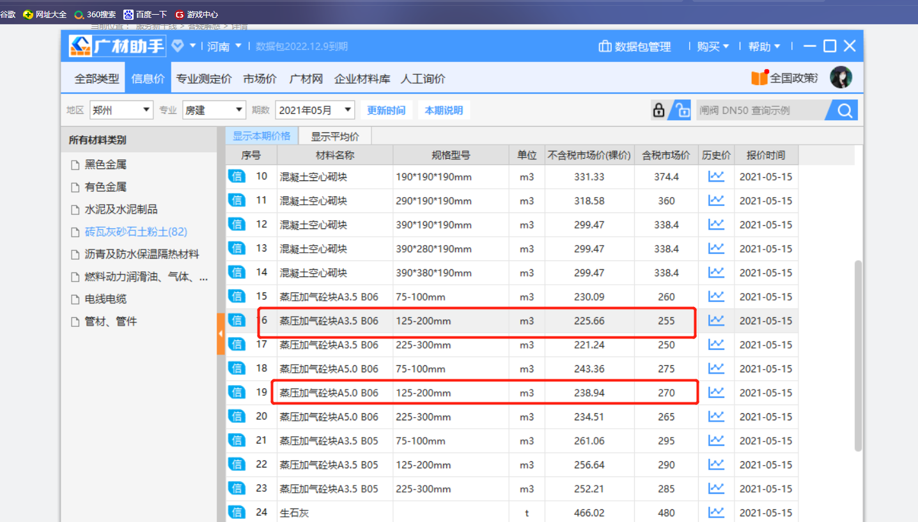Open the 河南 province dropdown

coord(225,47)
